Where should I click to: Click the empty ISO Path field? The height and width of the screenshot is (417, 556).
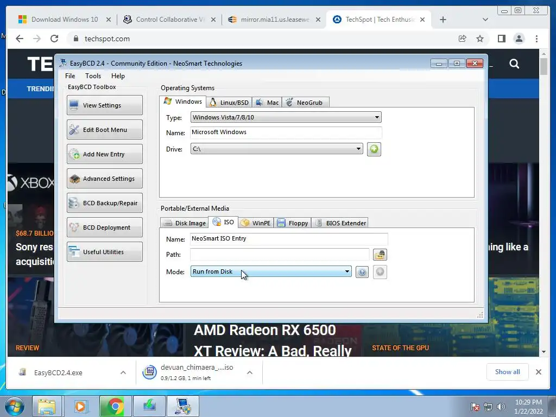pyautogui.click(x=280, y=255)
